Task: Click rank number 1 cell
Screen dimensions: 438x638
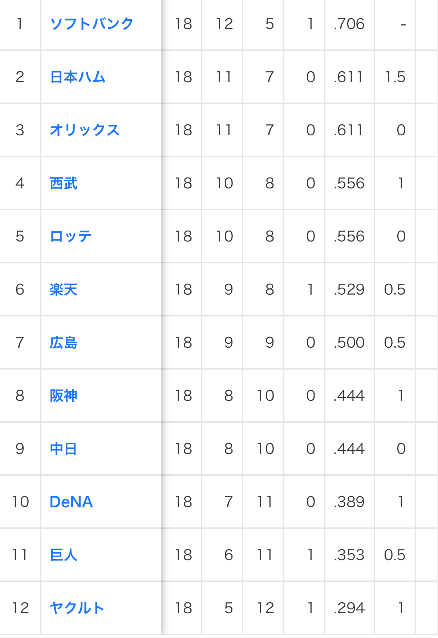Action: pos(20,24)
